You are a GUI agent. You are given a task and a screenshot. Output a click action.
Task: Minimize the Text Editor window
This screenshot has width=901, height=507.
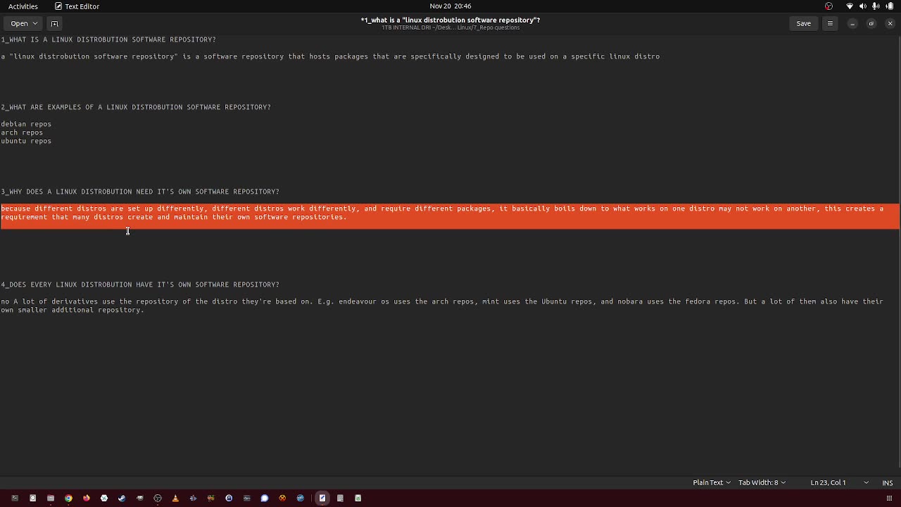pyautogui.click(x=852, y=23)
